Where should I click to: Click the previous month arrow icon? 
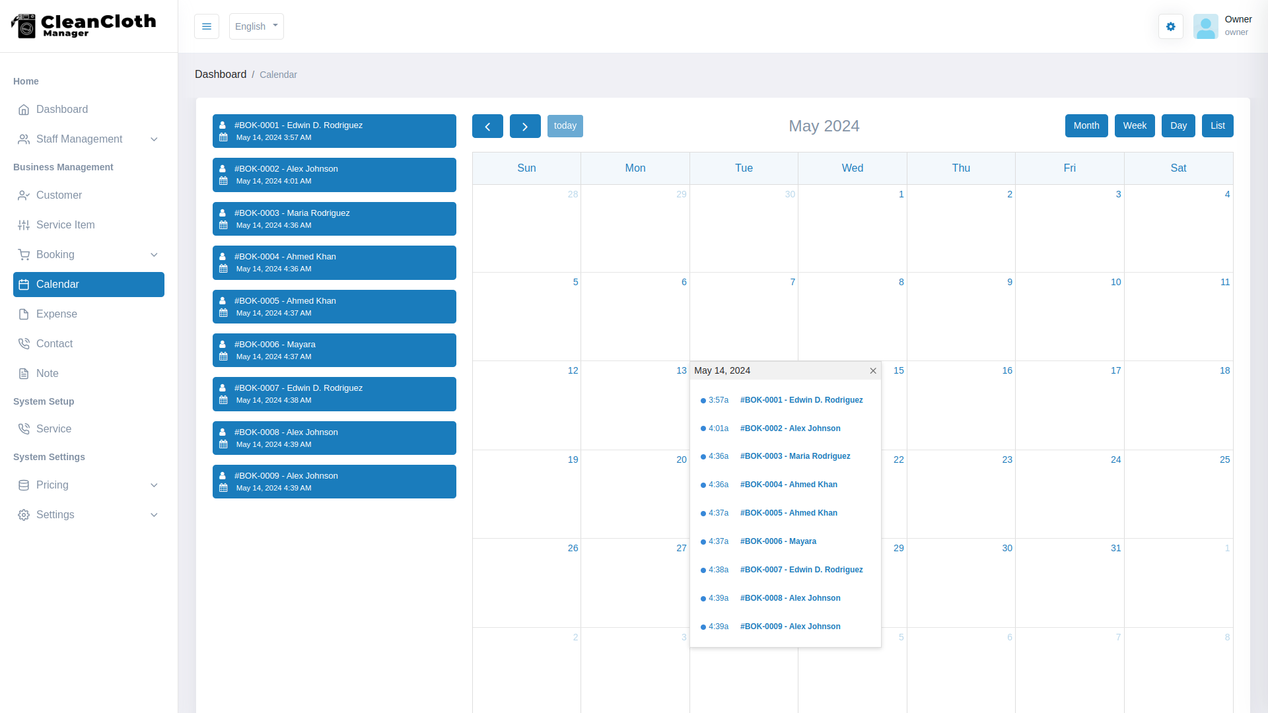487,126
